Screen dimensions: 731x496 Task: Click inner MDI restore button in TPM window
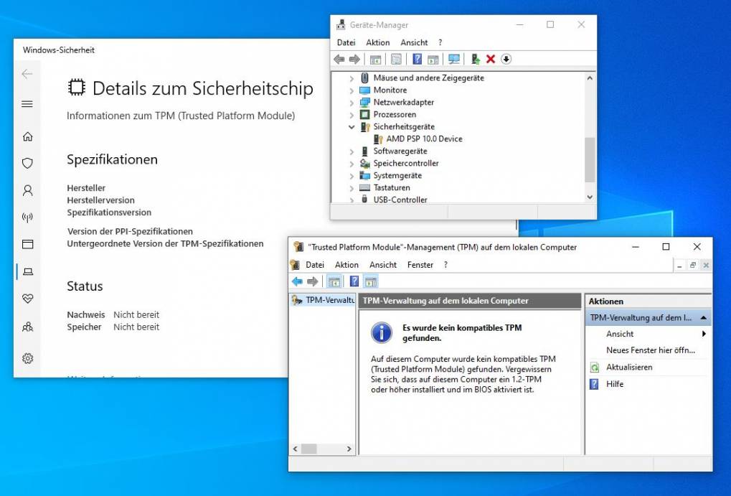[693, 265]
